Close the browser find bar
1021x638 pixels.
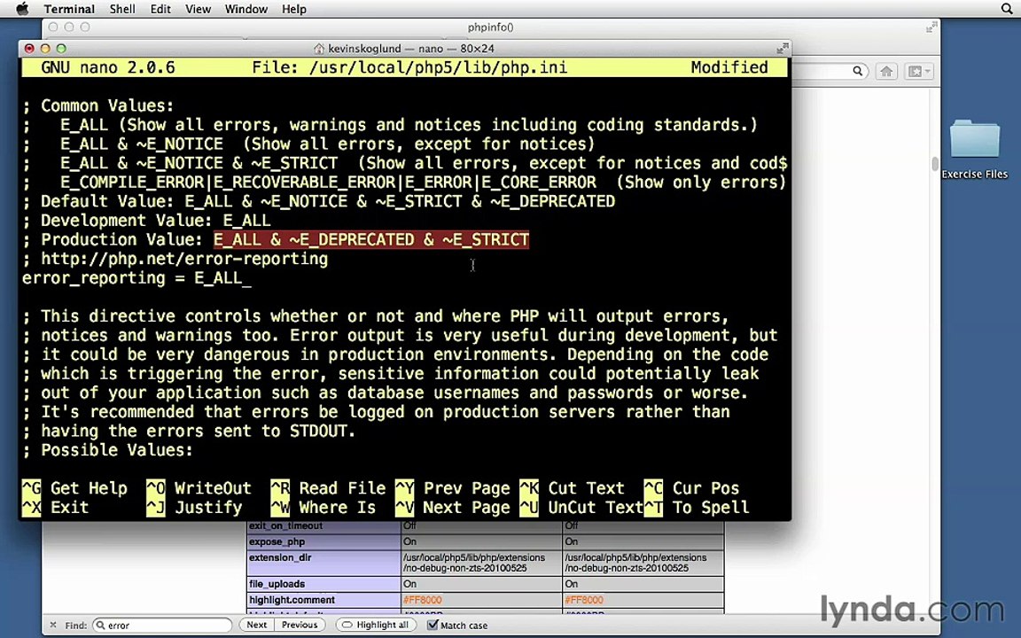click(53, 625)
